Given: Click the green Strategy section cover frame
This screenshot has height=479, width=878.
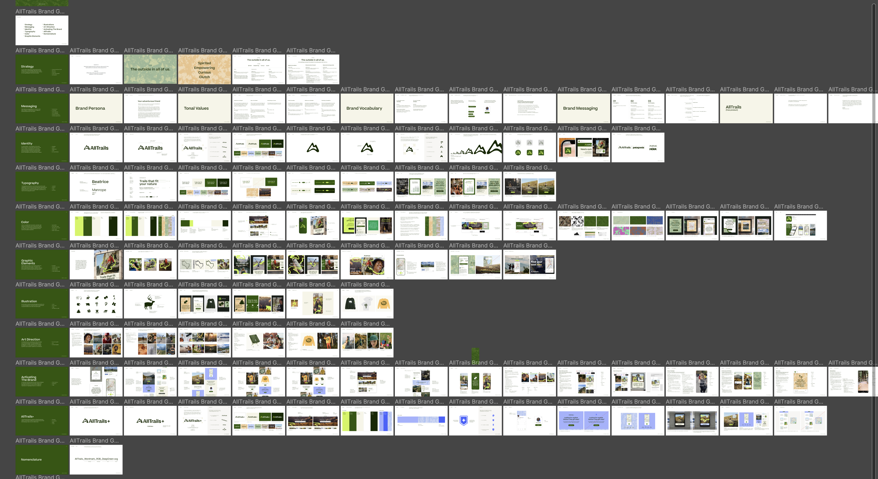Looking at the screenshot, I should tap(42, 69).
